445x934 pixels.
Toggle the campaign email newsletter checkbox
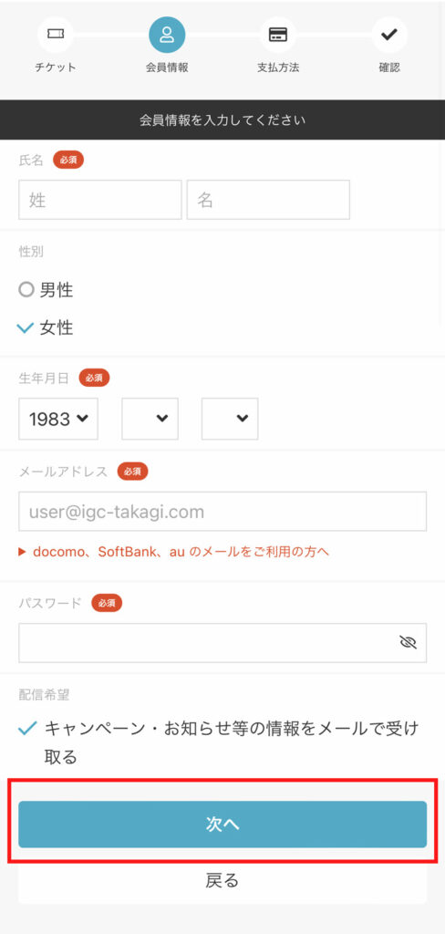27,728
